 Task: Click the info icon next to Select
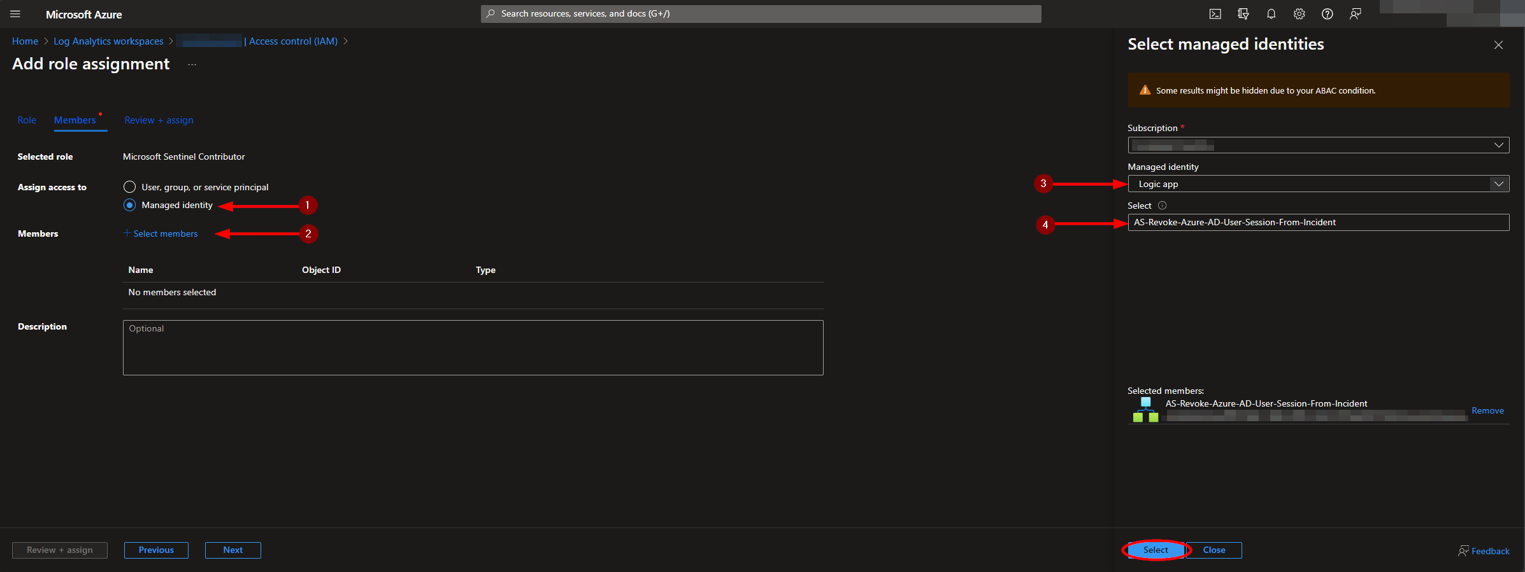pyautogui.click(x=1162, y=206)
